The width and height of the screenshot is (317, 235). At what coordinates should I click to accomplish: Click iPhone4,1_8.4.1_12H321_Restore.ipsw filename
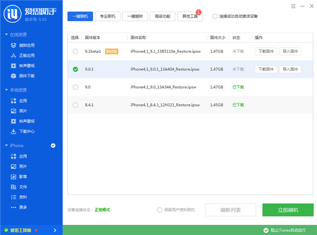pyautogui.click(x=165, y=105)
